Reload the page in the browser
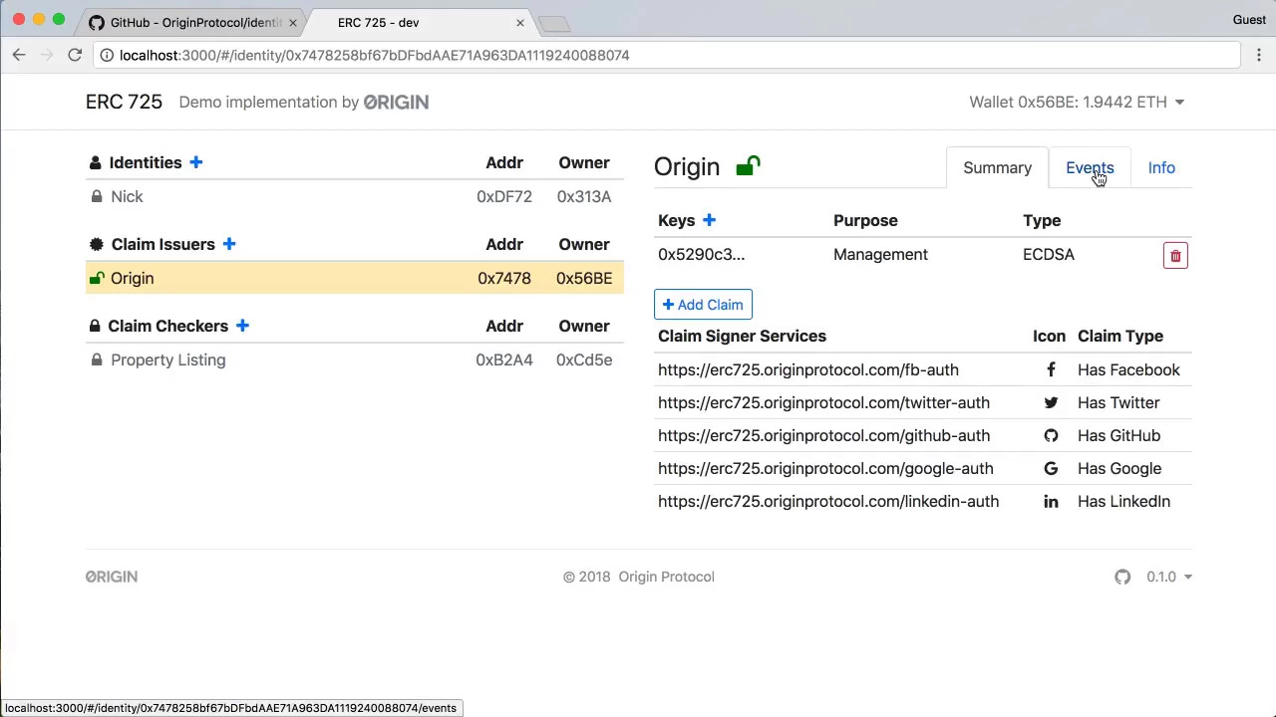 pos(75,55)
